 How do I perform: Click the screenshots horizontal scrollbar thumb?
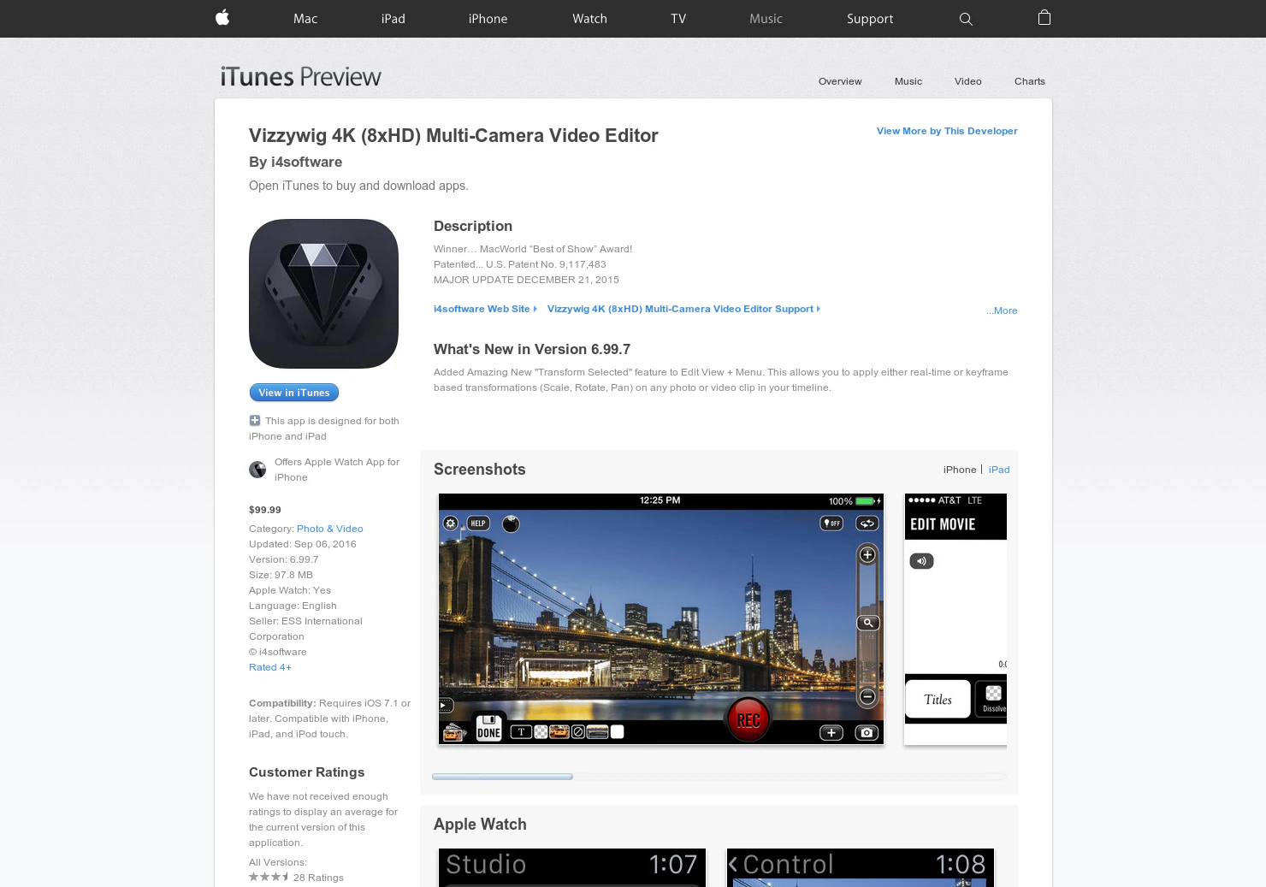pyautogui.click(x=502, y=777)
